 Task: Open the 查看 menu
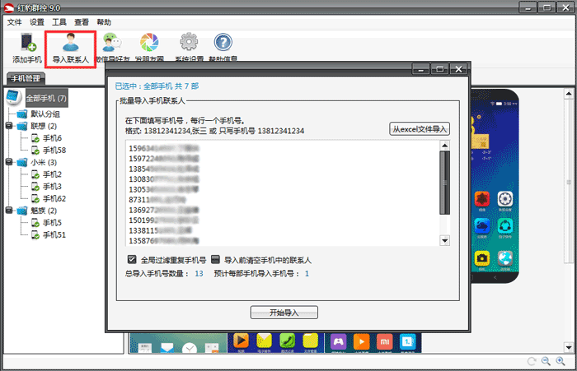[x=82, y=22]
